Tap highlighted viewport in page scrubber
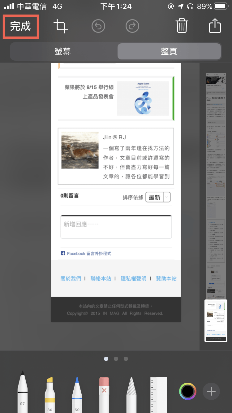The width and height of the screenshot is (232, 413). (216, 320)
